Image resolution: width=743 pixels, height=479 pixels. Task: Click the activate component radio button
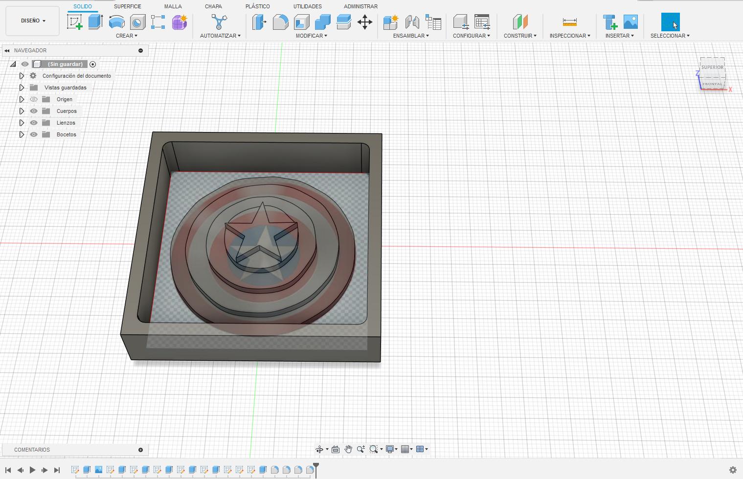click(93, 64)
